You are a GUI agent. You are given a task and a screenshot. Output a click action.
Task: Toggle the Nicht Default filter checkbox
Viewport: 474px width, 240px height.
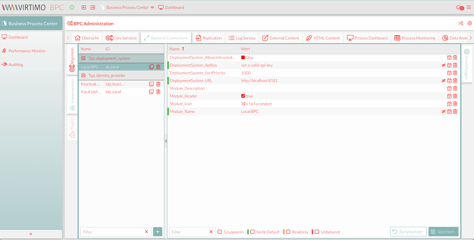(252, 232)
